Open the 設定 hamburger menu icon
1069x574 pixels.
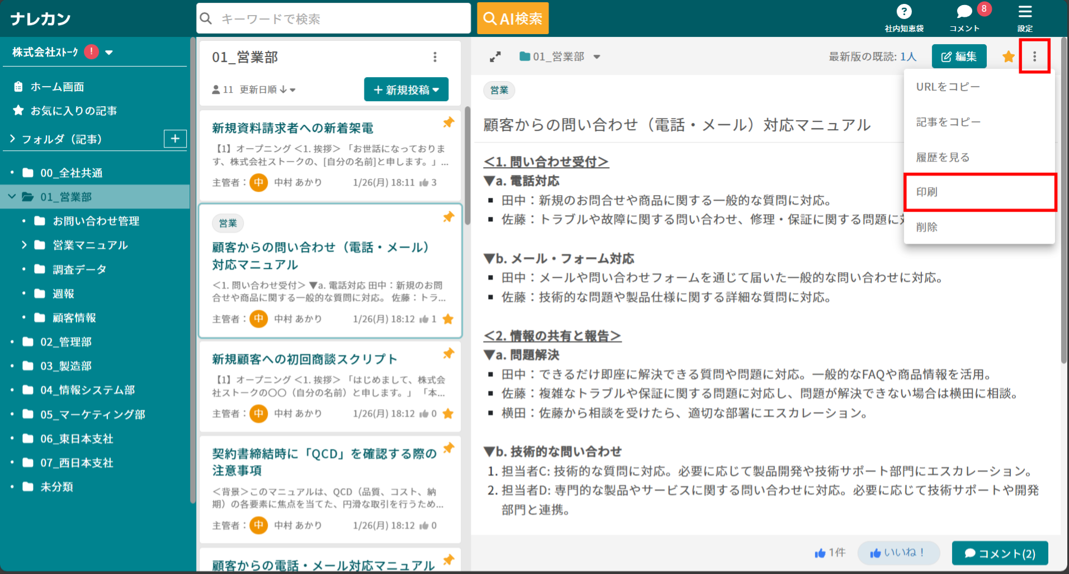1025,11
